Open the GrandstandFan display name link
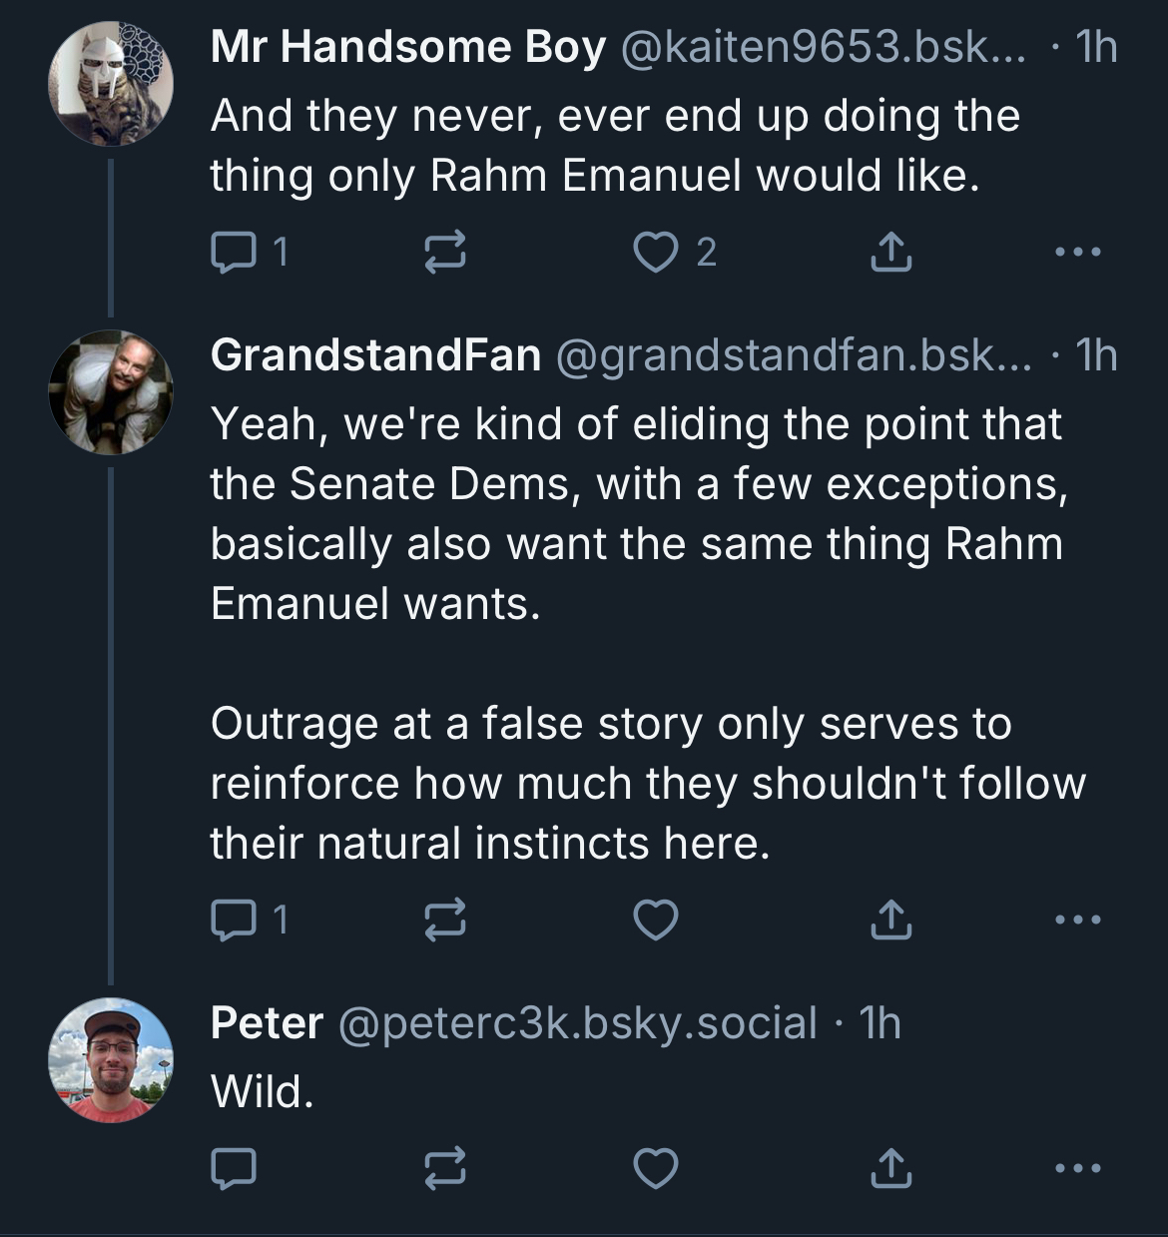This screenshot has height=1237, width=1168. pyautogui.click(x=375, y=355)
